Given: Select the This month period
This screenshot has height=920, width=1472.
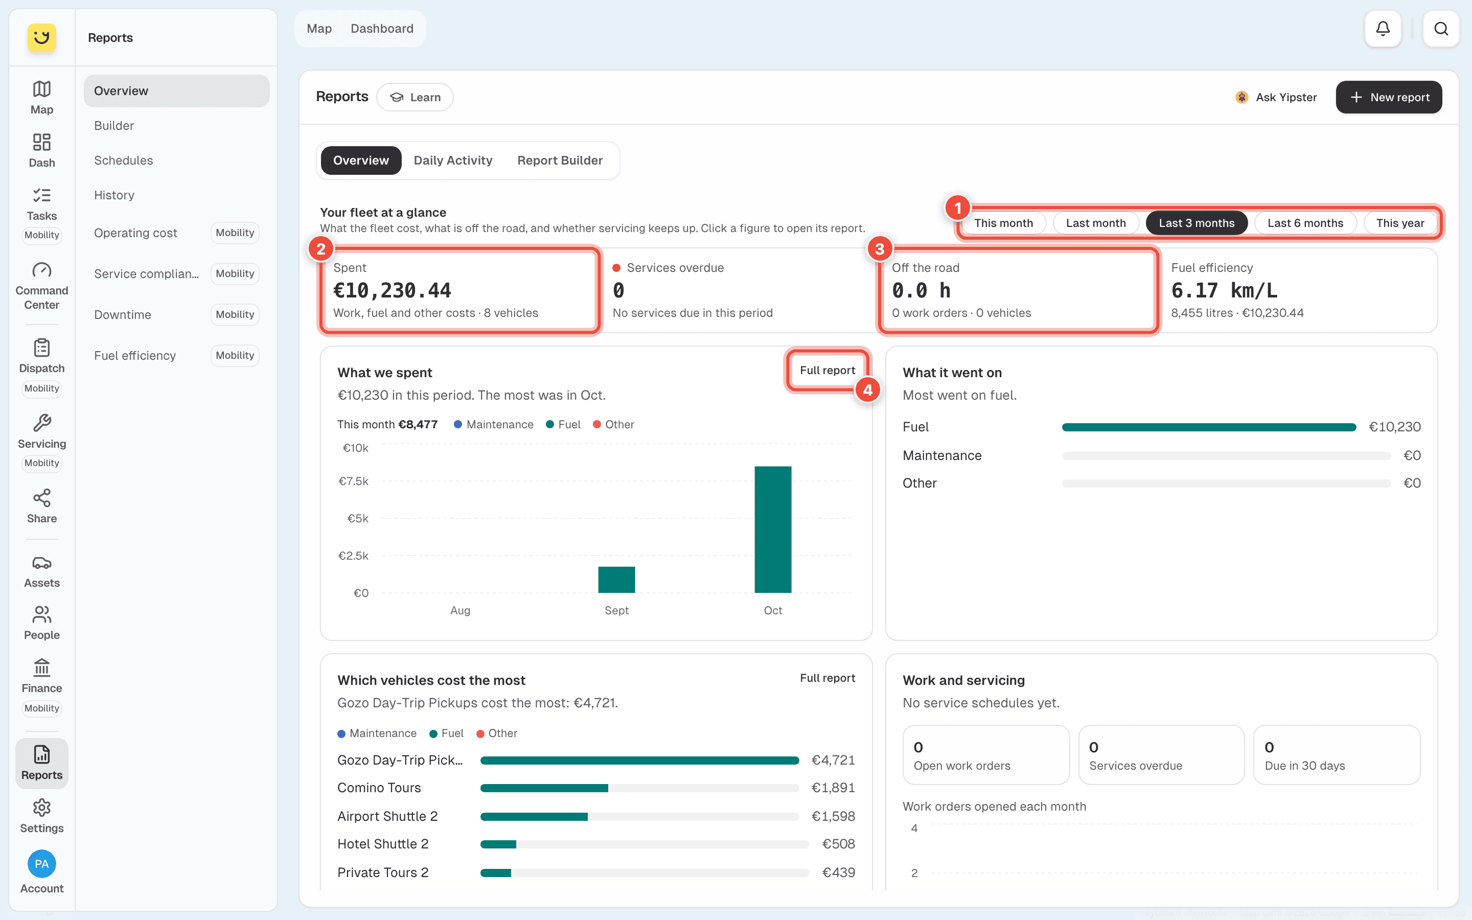Looking at the screenshot, I should pyautogui.click(x=1003, y=223).
